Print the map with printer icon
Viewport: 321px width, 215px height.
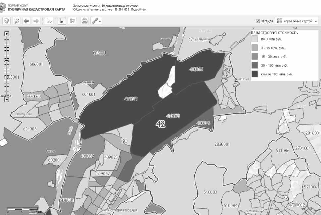tap(85, 21)
